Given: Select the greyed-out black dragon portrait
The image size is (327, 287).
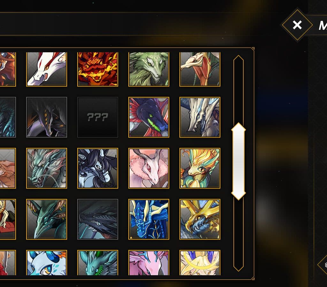Looking at the screenshot, I should (98, 219).
